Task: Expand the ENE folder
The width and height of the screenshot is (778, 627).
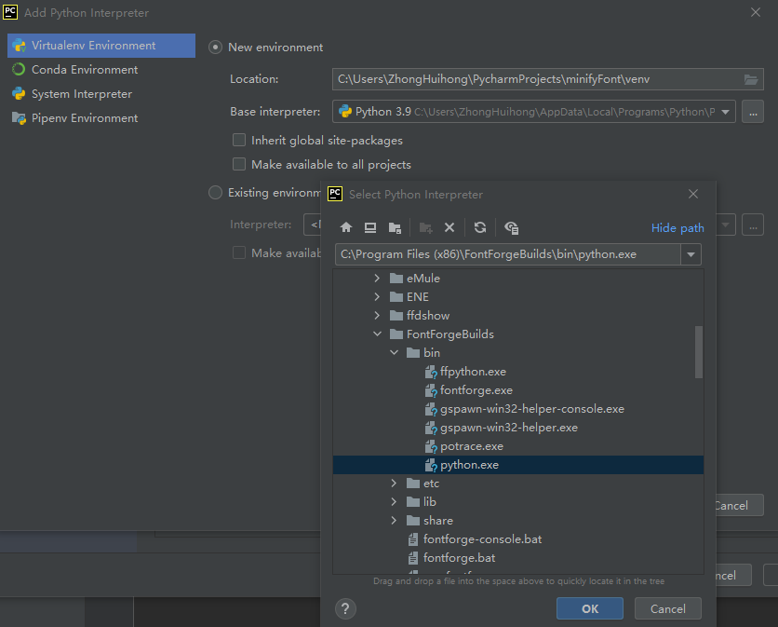Action: click(377, 297)
